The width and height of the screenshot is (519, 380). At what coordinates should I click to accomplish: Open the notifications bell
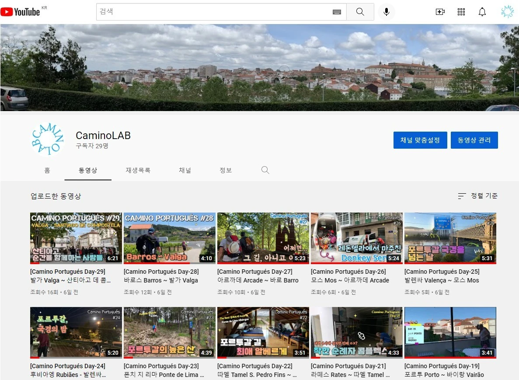[482, 12]
